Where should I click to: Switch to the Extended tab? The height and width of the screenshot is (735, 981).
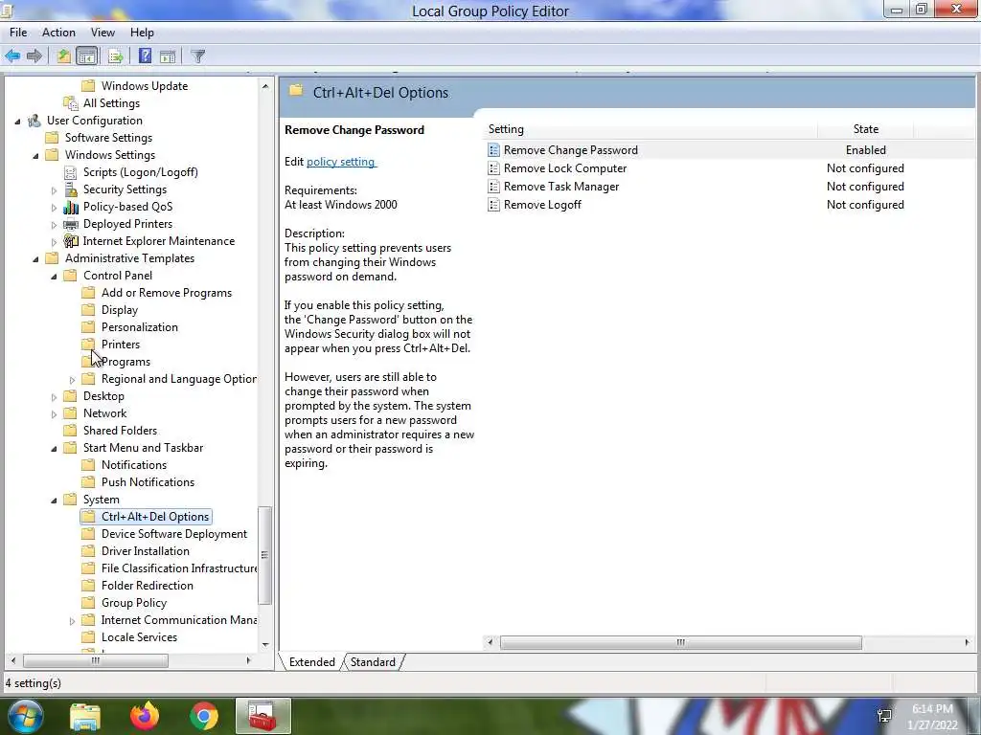click(x=311, y=662)
